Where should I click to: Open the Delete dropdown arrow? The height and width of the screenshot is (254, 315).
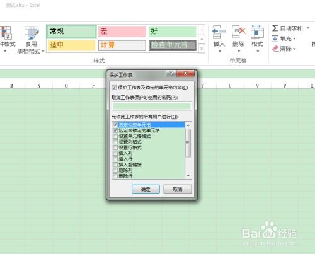tap(239, 51)
